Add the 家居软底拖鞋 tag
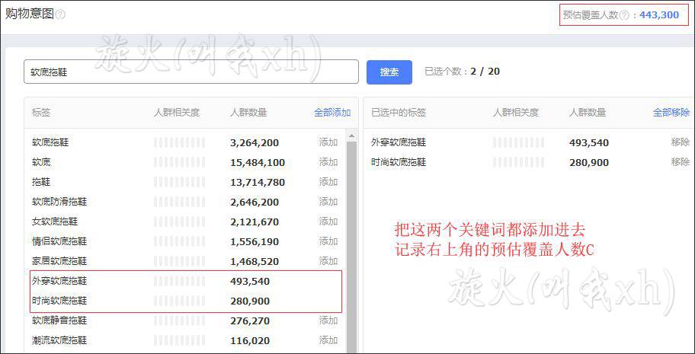Viewport: 695px width, 354px height. [x=328, y=261]
